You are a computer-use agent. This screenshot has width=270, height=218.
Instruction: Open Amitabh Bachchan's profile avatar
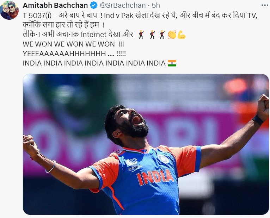pyautogui.click(x=9, y=10)
